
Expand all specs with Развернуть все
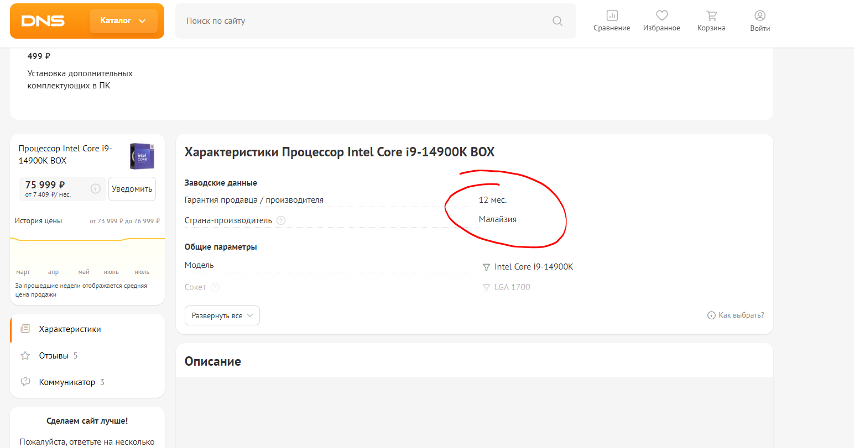point(222,315)
